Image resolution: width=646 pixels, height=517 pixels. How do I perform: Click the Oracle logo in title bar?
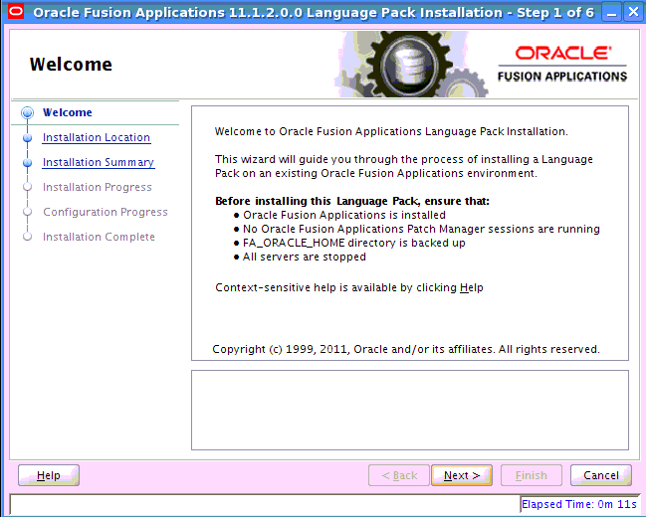click(16, 12)
